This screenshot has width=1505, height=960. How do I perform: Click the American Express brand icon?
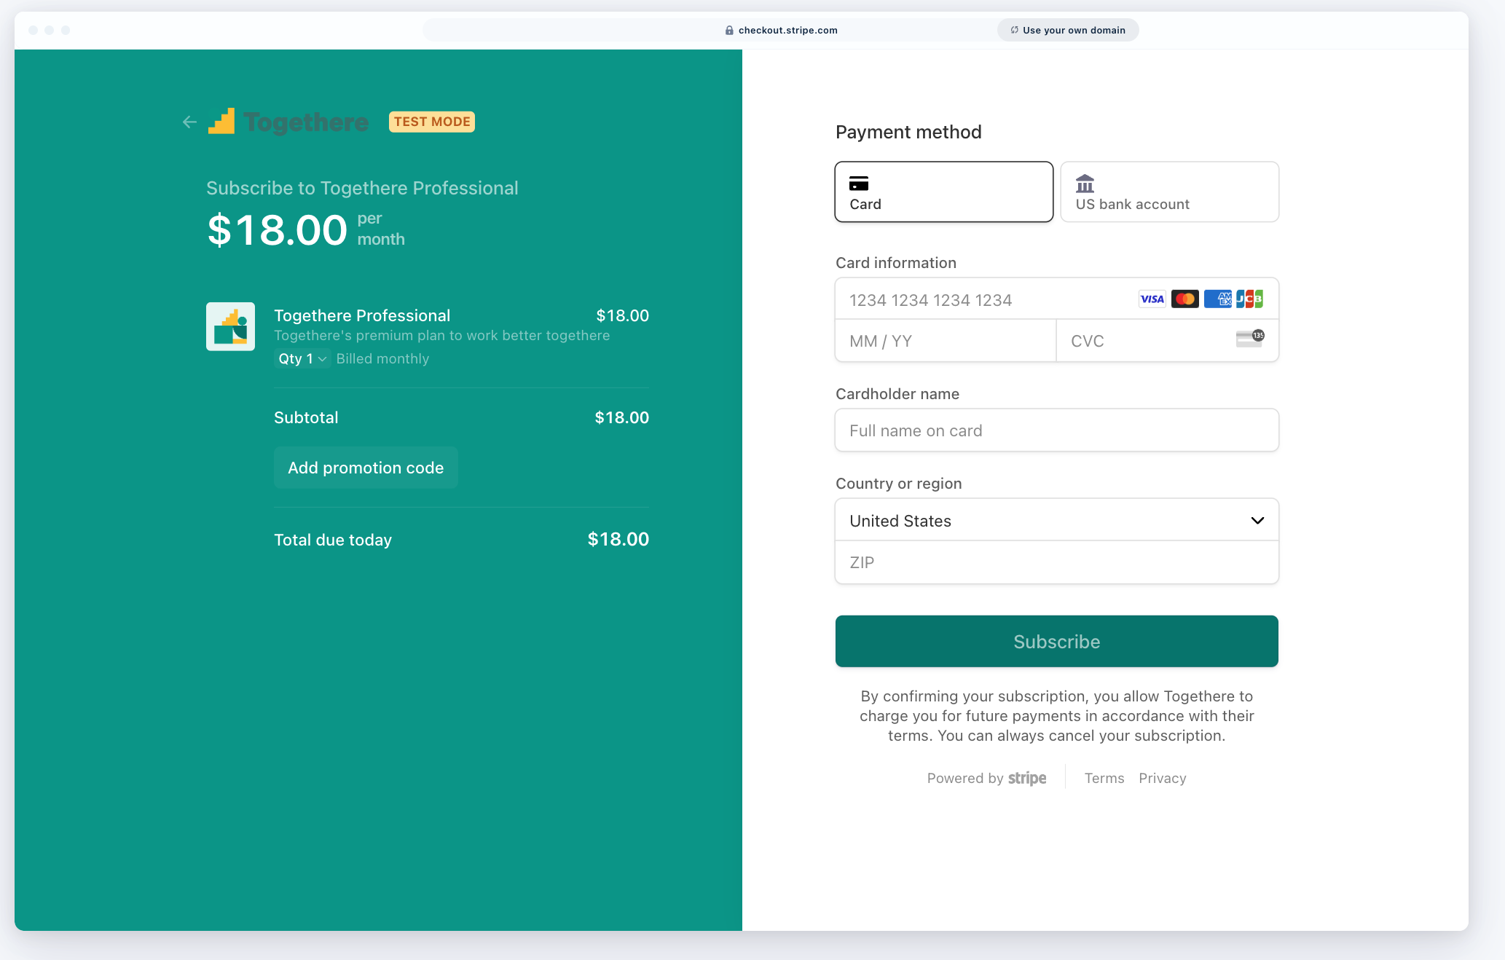(x=1217, y=299)
